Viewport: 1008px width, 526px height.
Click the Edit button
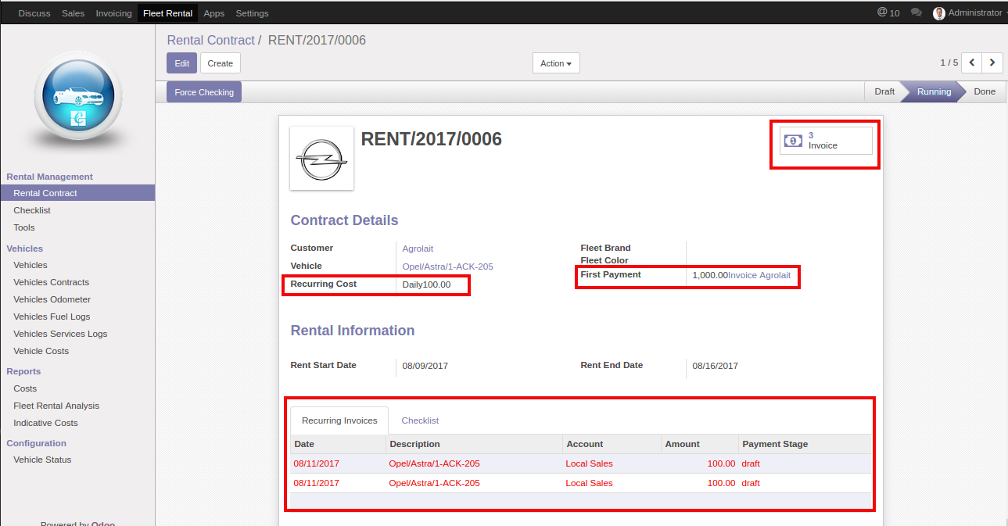click(181, 63)
